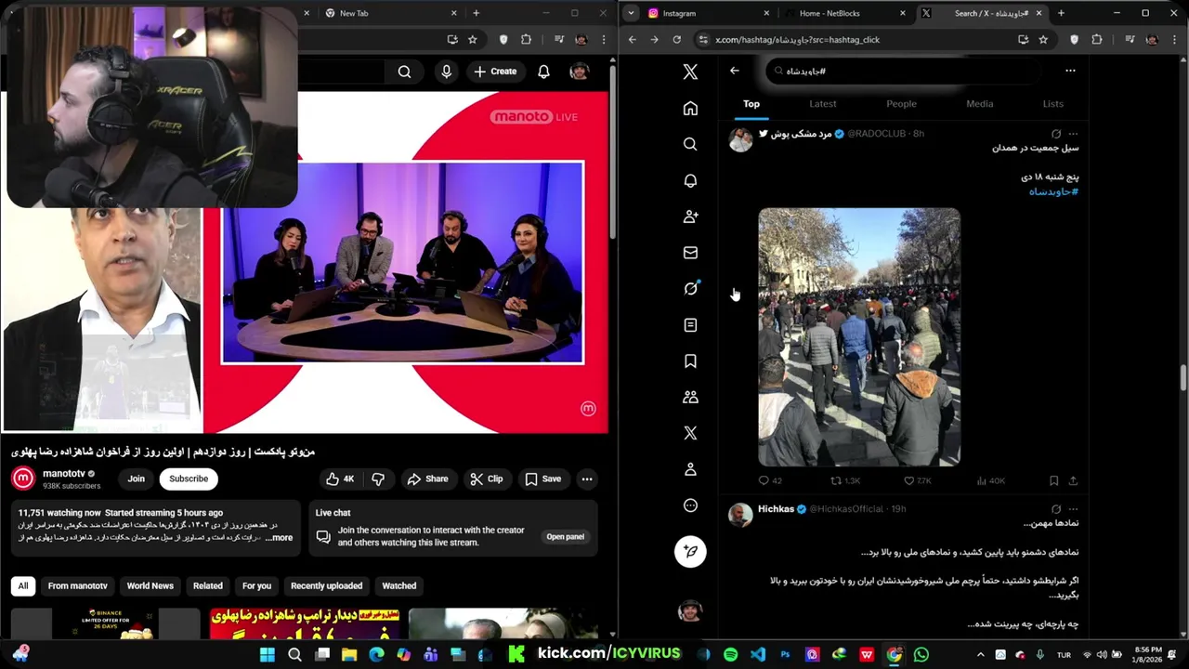Image resolution: width=1189 pixels, height=669 pixels.
Task: Like the YouTube video showing 4K
Action: (340, 479)
